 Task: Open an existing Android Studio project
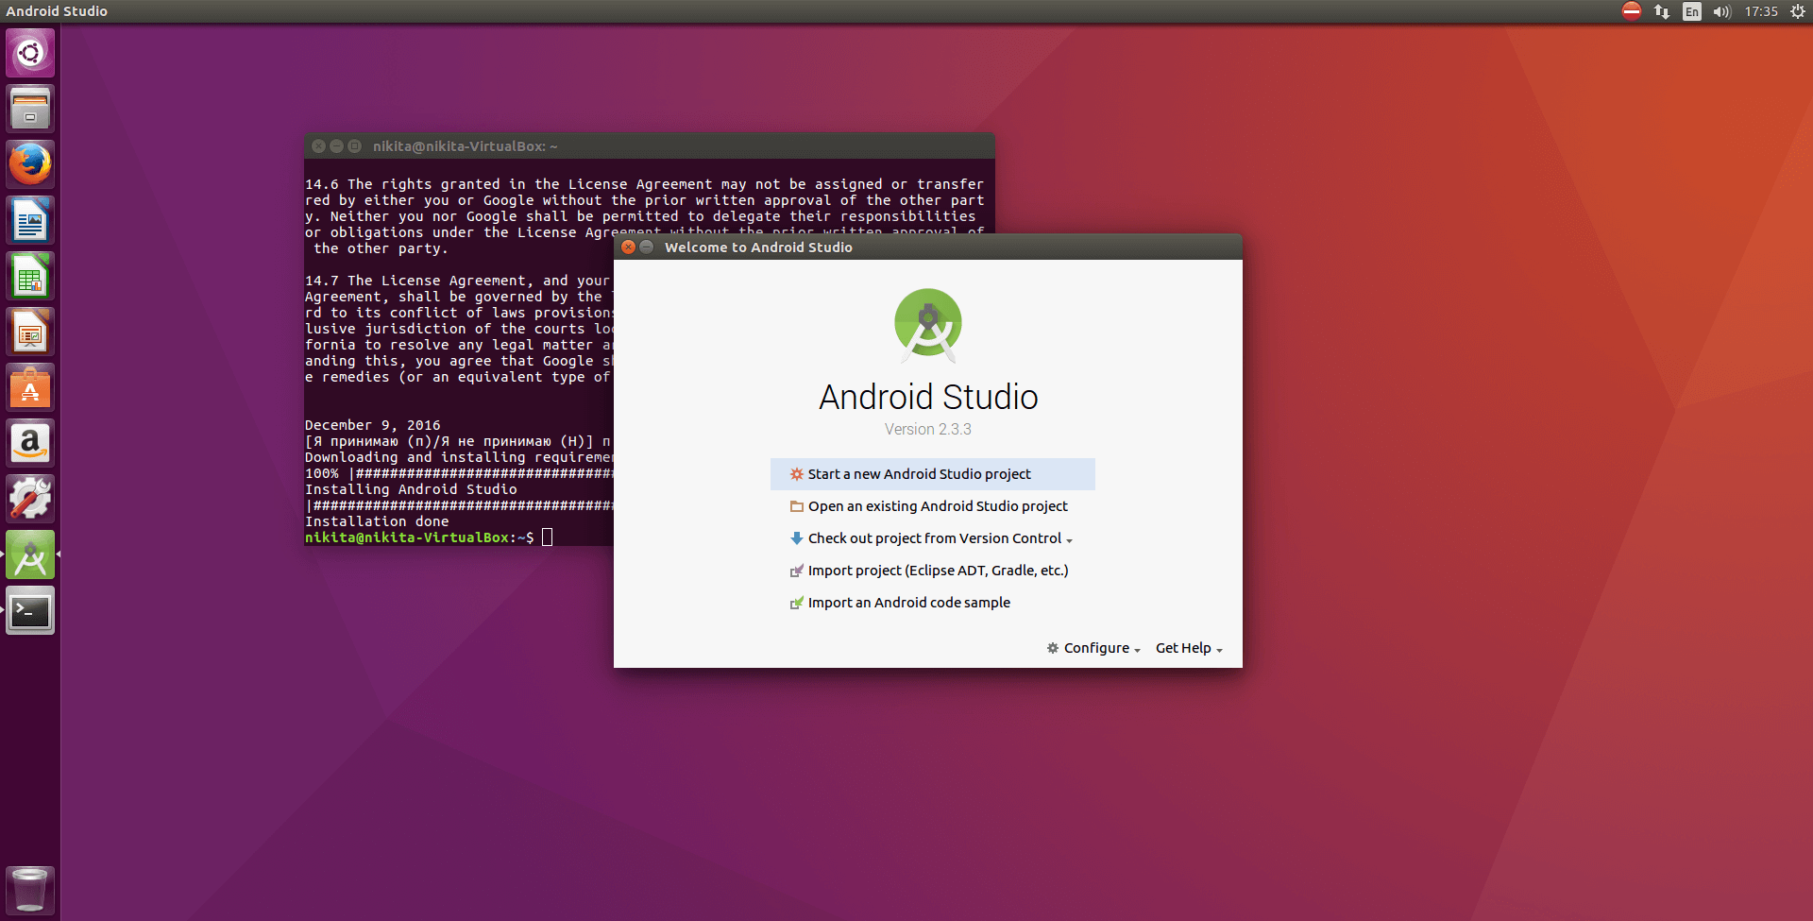(933, 506)
